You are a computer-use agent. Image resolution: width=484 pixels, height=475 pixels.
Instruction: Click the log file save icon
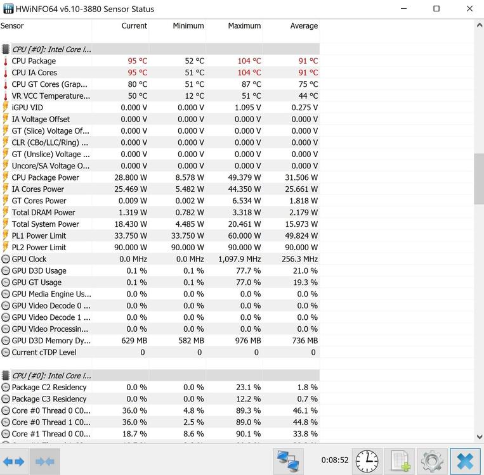click(400, 461)
